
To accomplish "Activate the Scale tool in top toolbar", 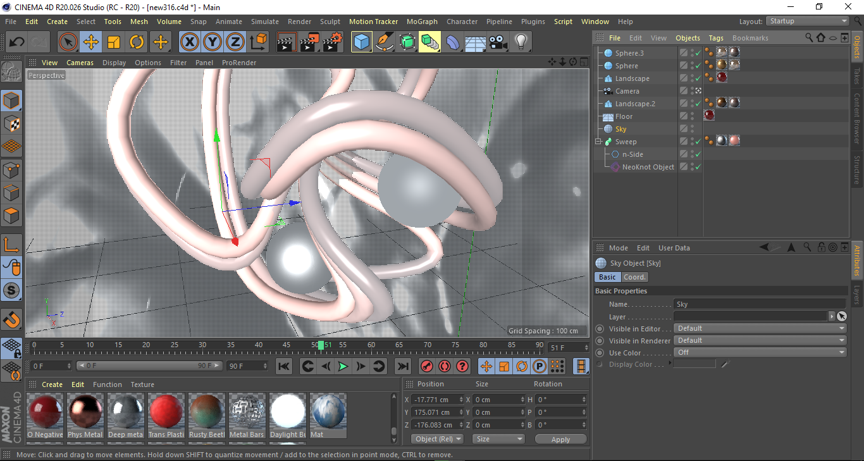I will (114, 42).
